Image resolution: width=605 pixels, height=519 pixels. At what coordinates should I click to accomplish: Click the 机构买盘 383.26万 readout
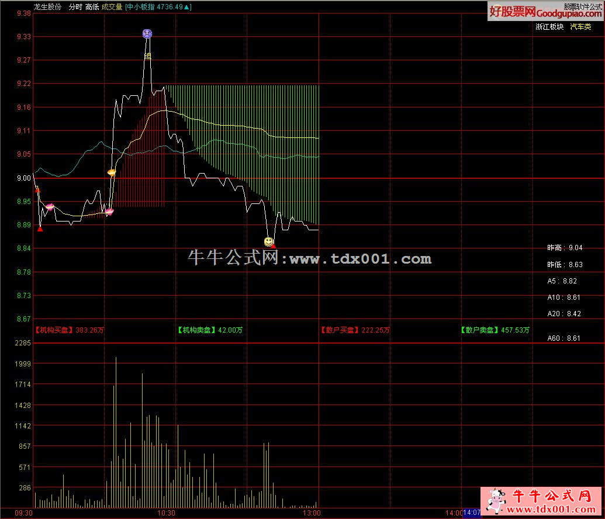pyautogui.click(x=70, y=330)
